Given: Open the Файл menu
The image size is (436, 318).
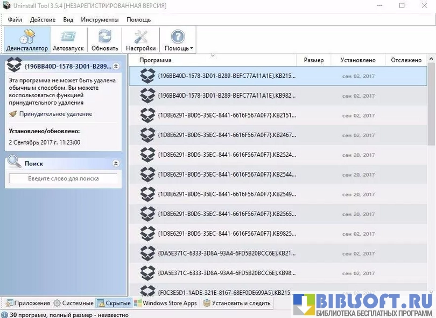Looking at the screenshot, I should point(15,20).
